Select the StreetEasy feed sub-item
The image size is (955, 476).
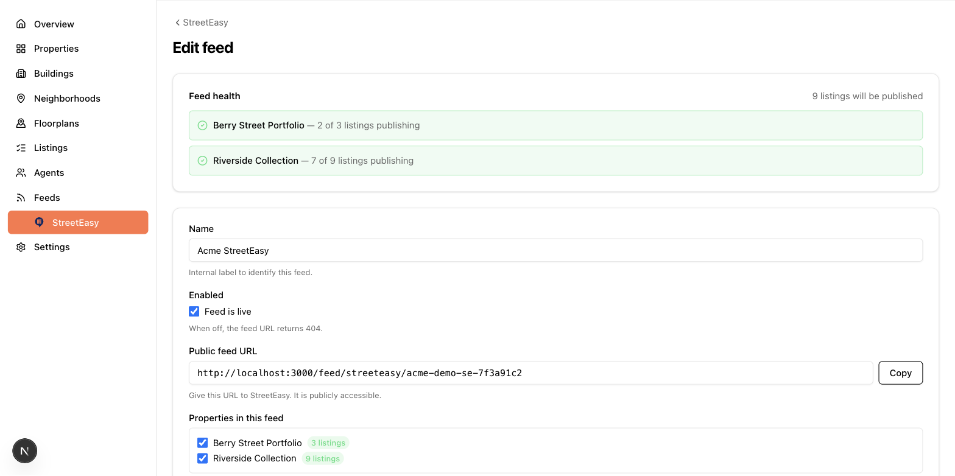(x=78, y=222)
